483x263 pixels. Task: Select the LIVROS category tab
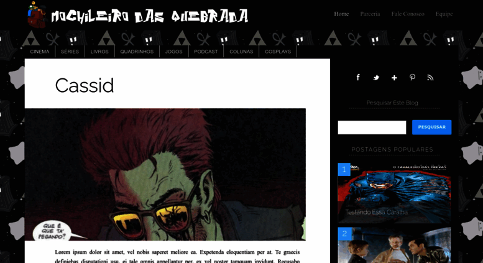99,52
